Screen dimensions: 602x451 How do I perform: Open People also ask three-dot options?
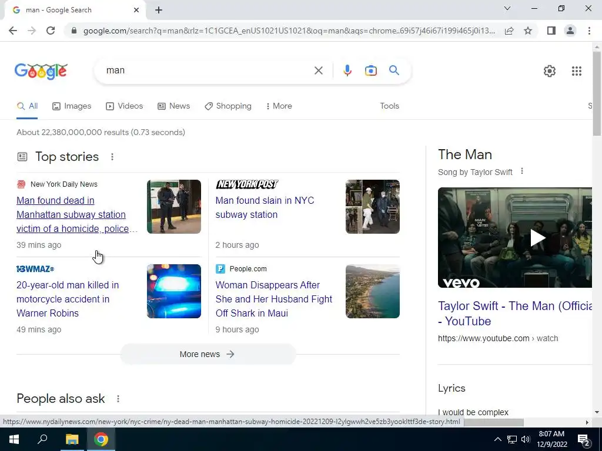click(x=118, y=399)
